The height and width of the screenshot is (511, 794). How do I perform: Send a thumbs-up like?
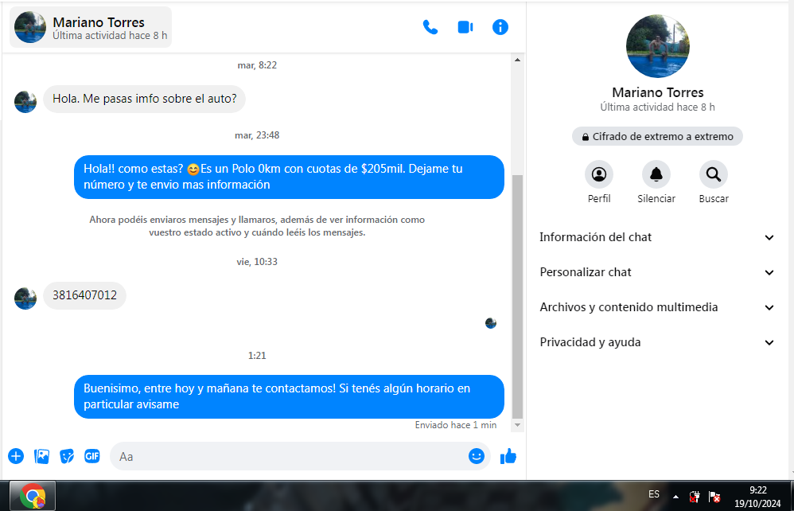(x=508, y=456)
